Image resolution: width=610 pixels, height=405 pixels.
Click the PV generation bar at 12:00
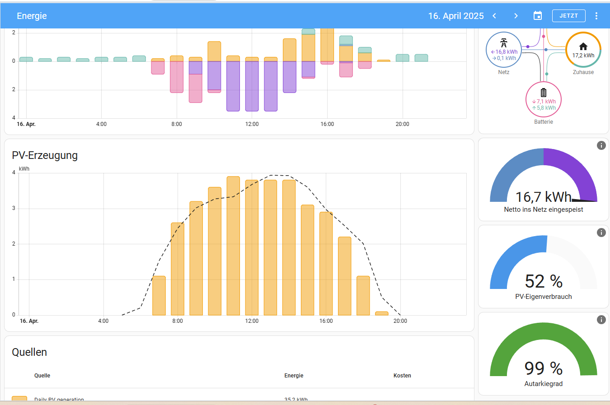click(x=252, y=247)
